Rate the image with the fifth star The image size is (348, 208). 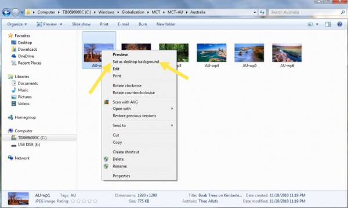95,201
